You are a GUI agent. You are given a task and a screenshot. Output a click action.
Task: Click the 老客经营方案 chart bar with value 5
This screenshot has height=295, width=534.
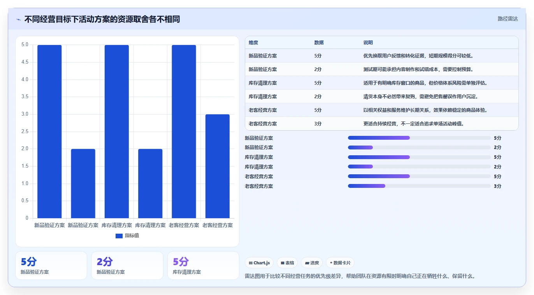coord(184,132)
